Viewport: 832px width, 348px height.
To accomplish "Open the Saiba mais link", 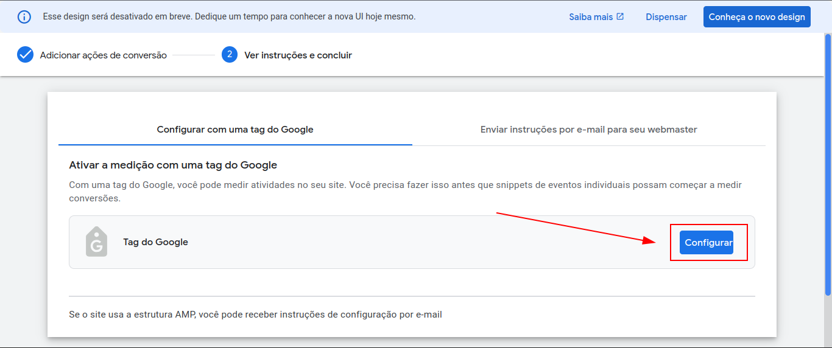I will 591,17.
